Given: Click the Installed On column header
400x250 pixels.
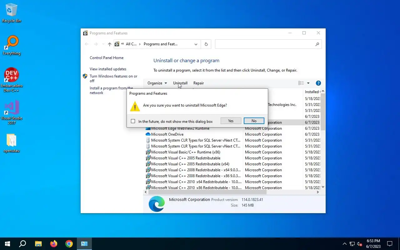Looking at the screenshot, I should pos(312,92).
